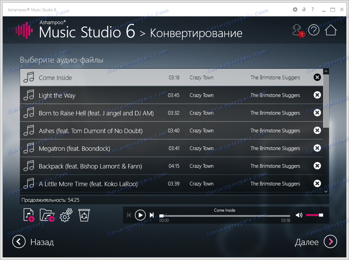Click the Ashampoo waveform logo
The width and height of the screenshot is (349, 260).
click(x=24, y=30)
